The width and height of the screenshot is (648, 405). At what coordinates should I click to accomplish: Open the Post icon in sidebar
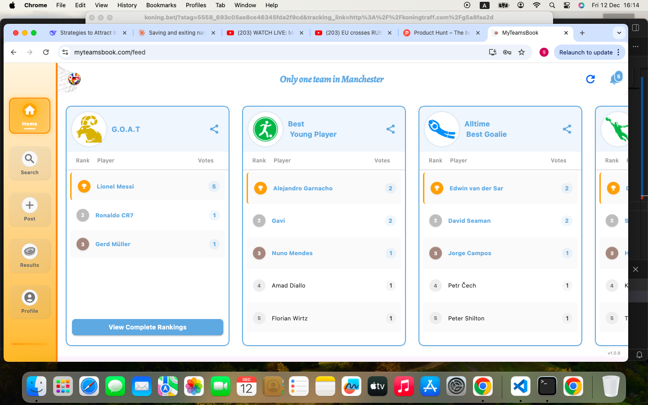29,209
